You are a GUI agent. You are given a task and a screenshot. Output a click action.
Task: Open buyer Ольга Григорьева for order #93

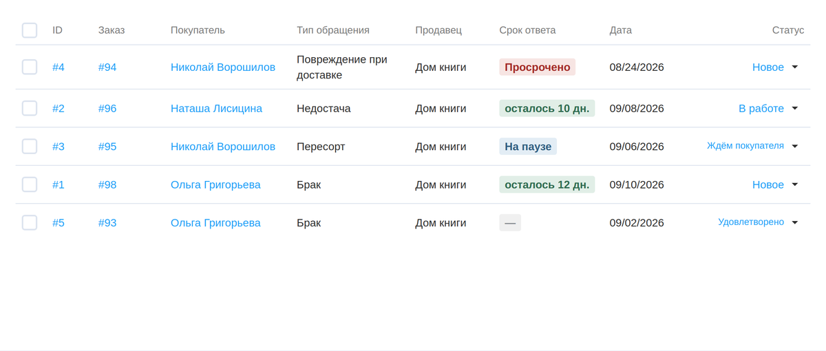pos(215,222)
